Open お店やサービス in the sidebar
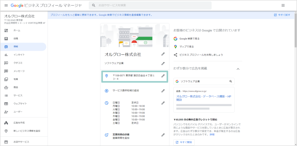This screenshot has height=146, width=297. coord(23,142)
